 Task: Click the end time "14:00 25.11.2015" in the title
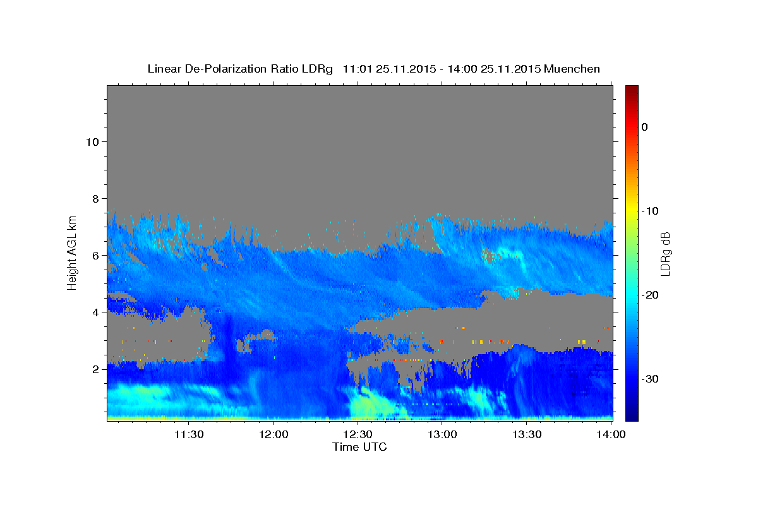point(495,69)
